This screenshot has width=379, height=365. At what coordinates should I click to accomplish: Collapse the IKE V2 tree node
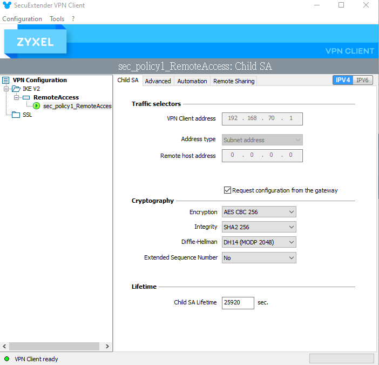click(6, 89)
